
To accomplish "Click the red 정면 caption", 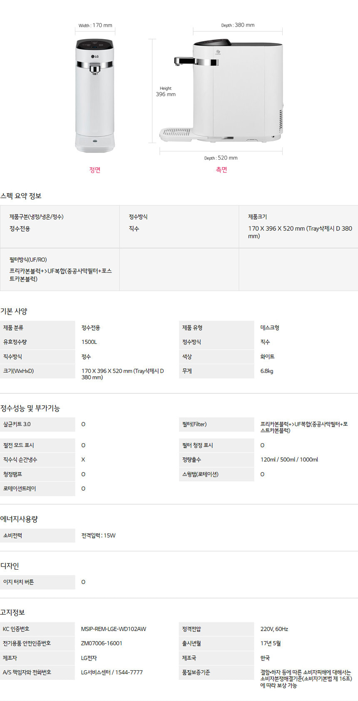I will [95, 170].
